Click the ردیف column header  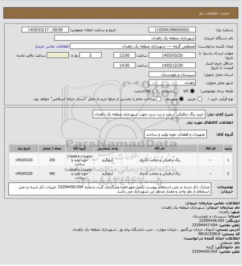[x=228, y=149]
